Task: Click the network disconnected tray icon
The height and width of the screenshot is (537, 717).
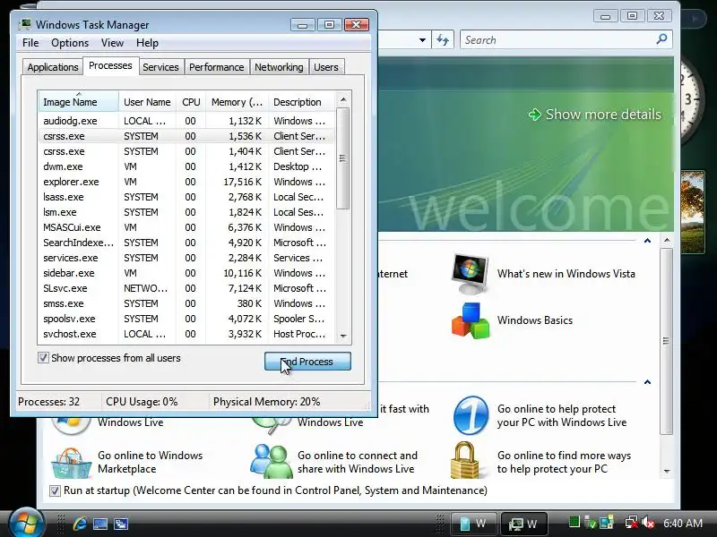Action: 632,523
